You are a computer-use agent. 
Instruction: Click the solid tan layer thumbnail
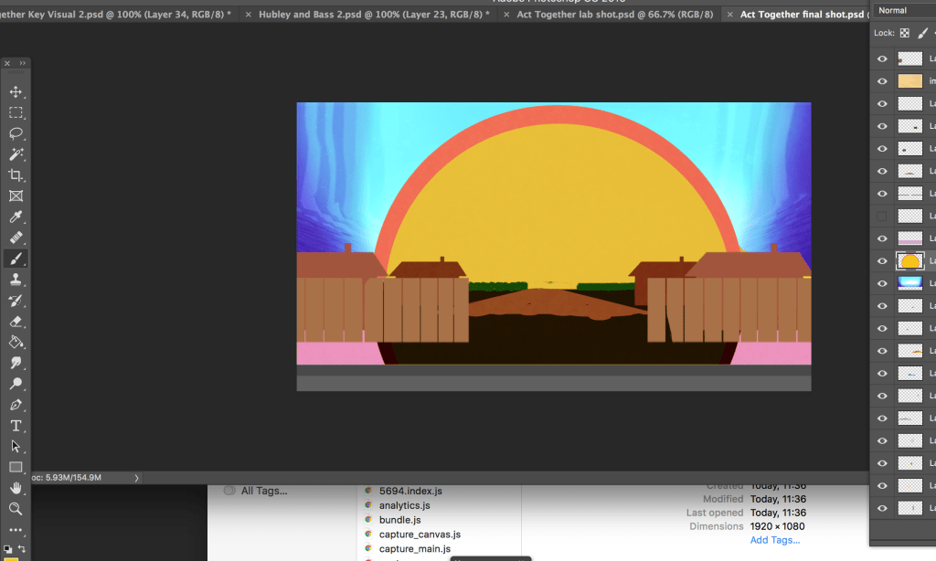tap(909, 81)
